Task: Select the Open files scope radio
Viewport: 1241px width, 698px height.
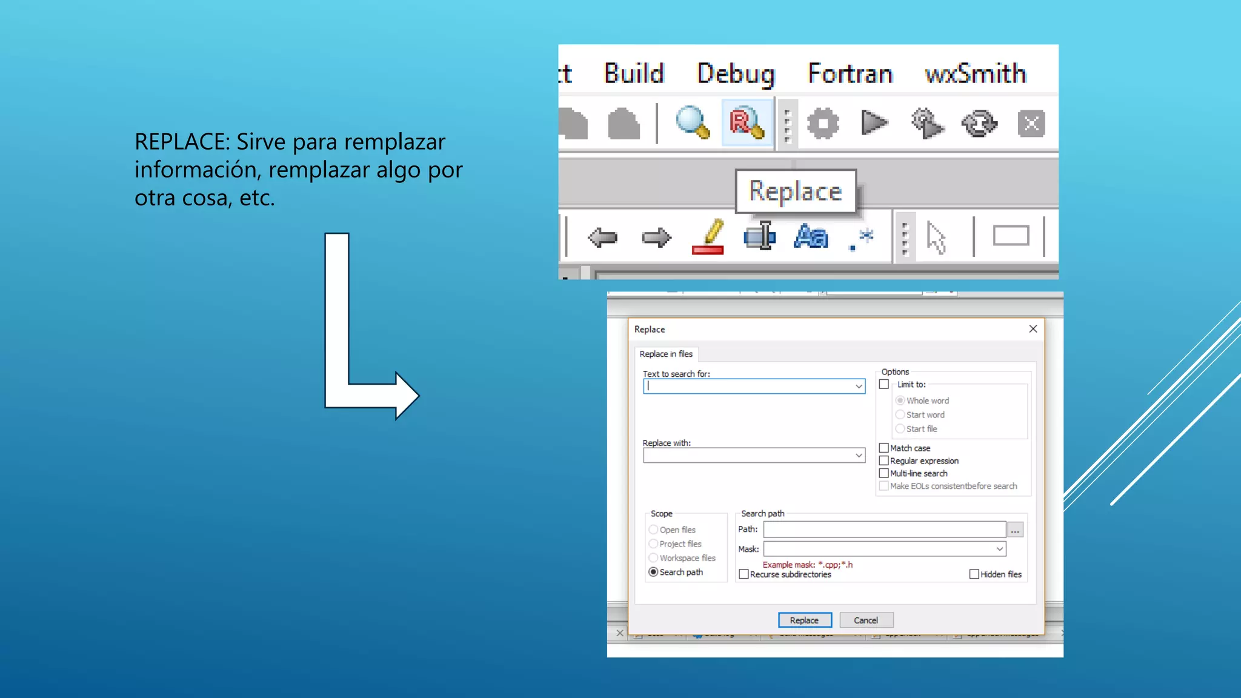Action: pos(653,530)
